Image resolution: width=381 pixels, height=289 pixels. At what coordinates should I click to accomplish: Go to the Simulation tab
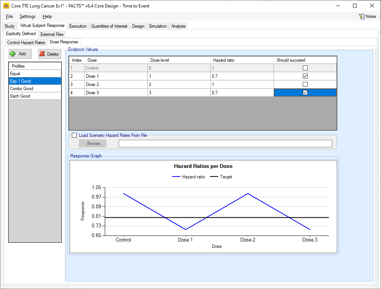[158, 26]
